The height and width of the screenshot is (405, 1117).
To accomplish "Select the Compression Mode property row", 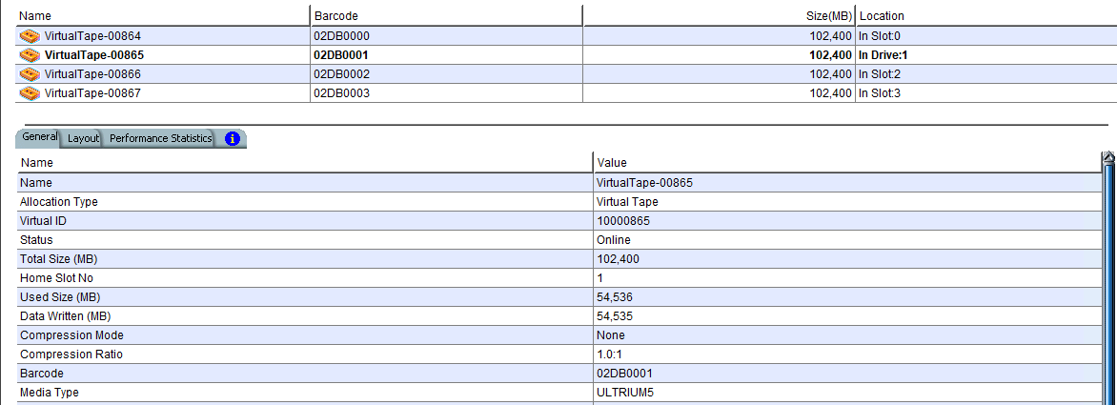I will (x=559, y=334).
